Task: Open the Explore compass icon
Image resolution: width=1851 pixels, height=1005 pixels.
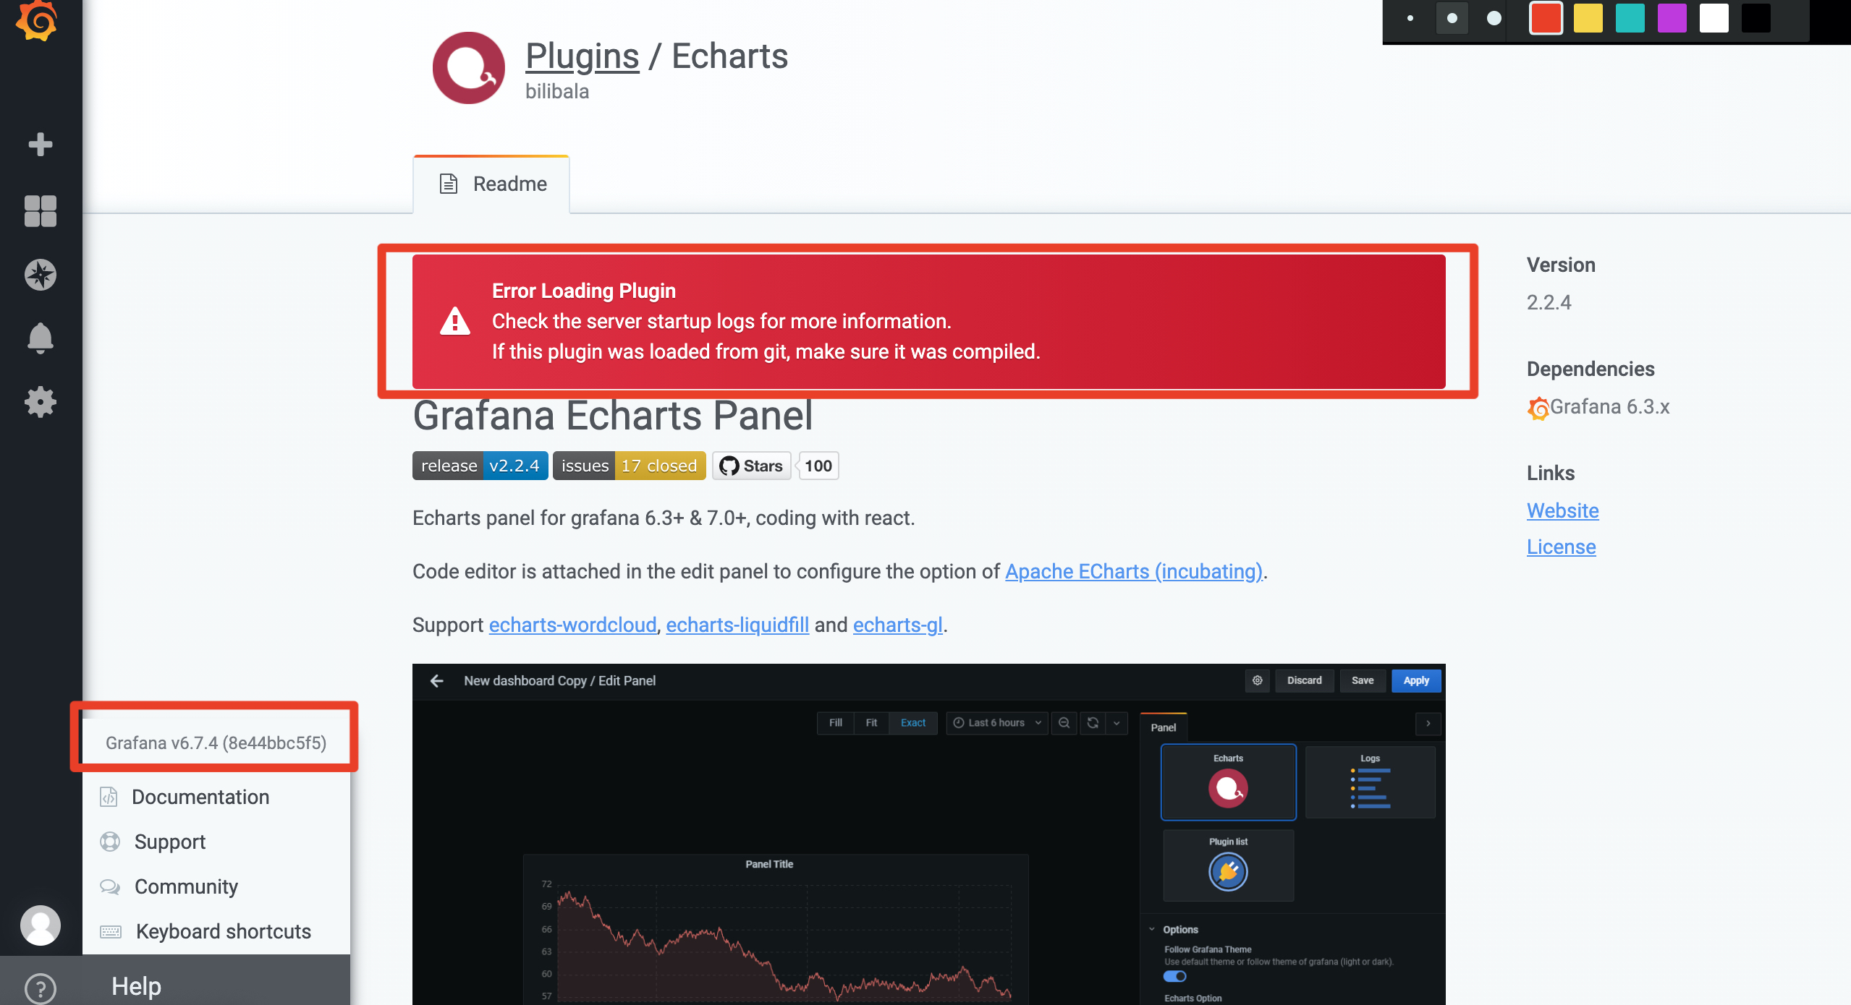Action: pyautogui.click(x=41, y=275)
